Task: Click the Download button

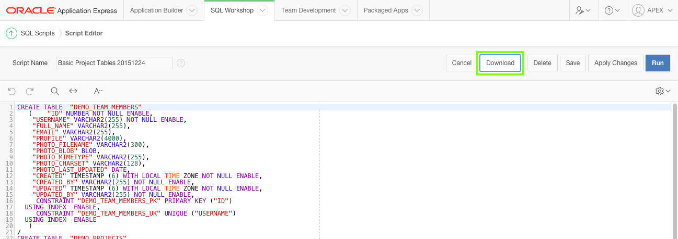Action: 500,63
